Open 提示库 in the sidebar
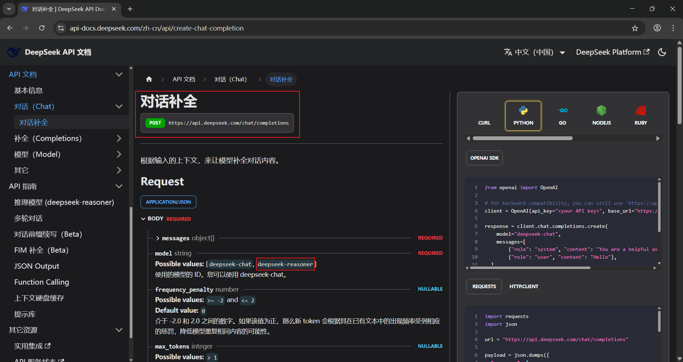Image resolution: width=683 pixels, height=362 pixels. tap(25, 314)
